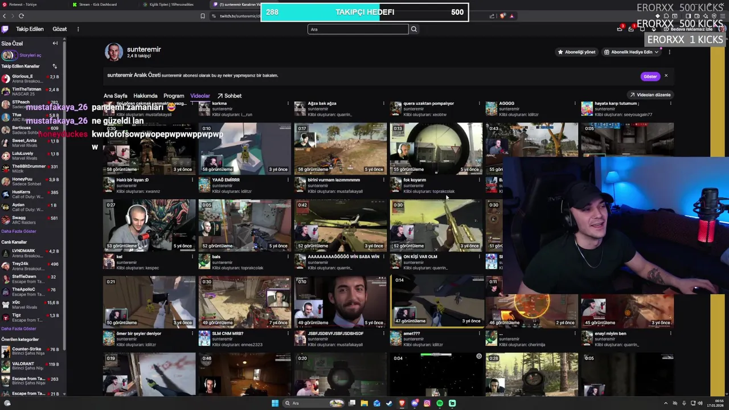
Task: Open options menu for clip 'fok koyarım'
Action: [x=479, y=180]
